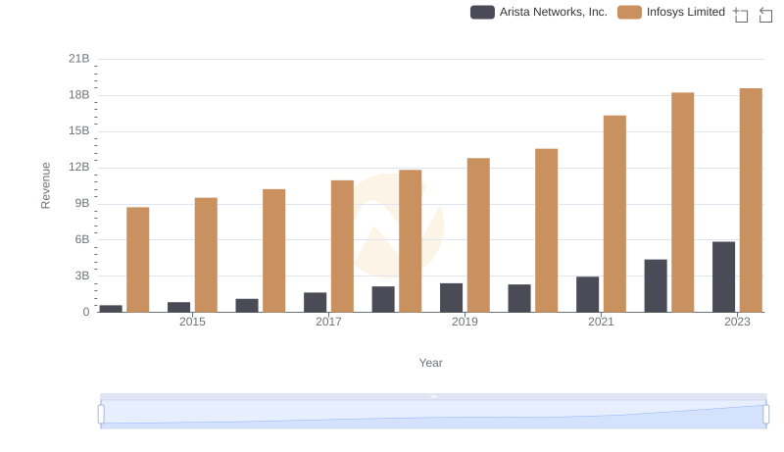Click the 12B y-axis label
Viewport: 784px width, 452px height.
pos(79,167)
